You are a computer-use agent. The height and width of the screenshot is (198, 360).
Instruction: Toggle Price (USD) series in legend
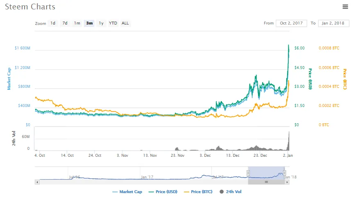[163, 192]
